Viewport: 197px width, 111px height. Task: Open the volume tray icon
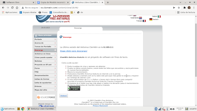click(x=163, y=109)
